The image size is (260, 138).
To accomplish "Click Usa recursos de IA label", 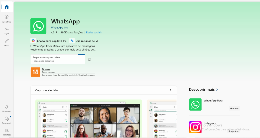I will pos(87,41).
